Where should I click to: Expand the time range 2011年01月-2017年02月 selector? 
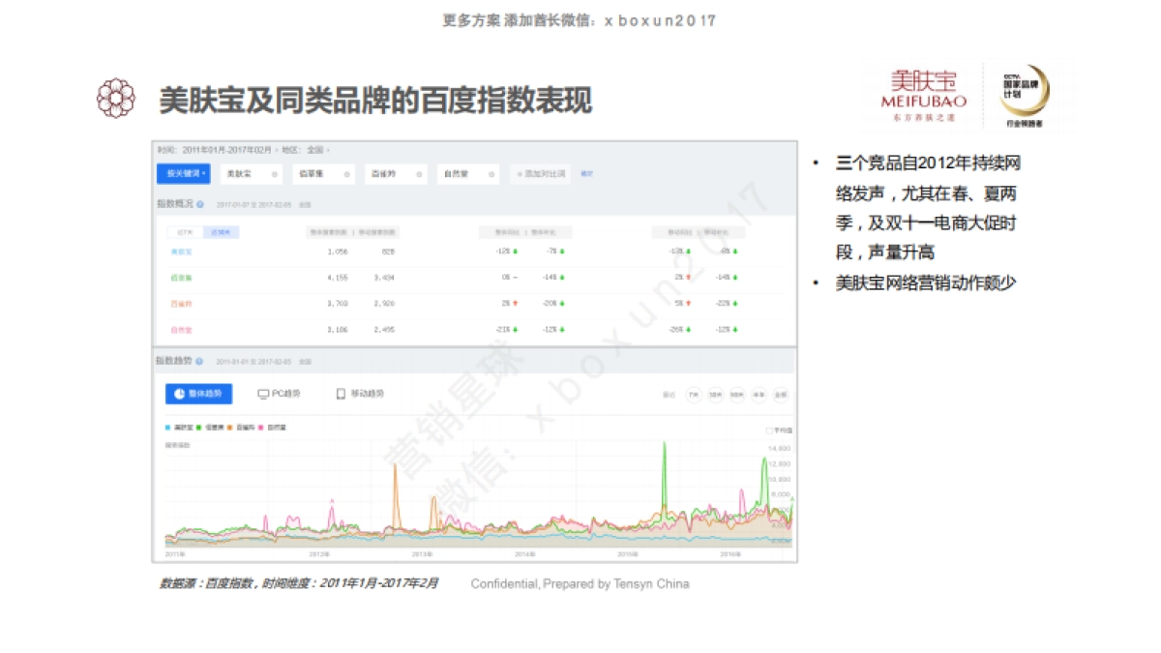click(228, 150)
